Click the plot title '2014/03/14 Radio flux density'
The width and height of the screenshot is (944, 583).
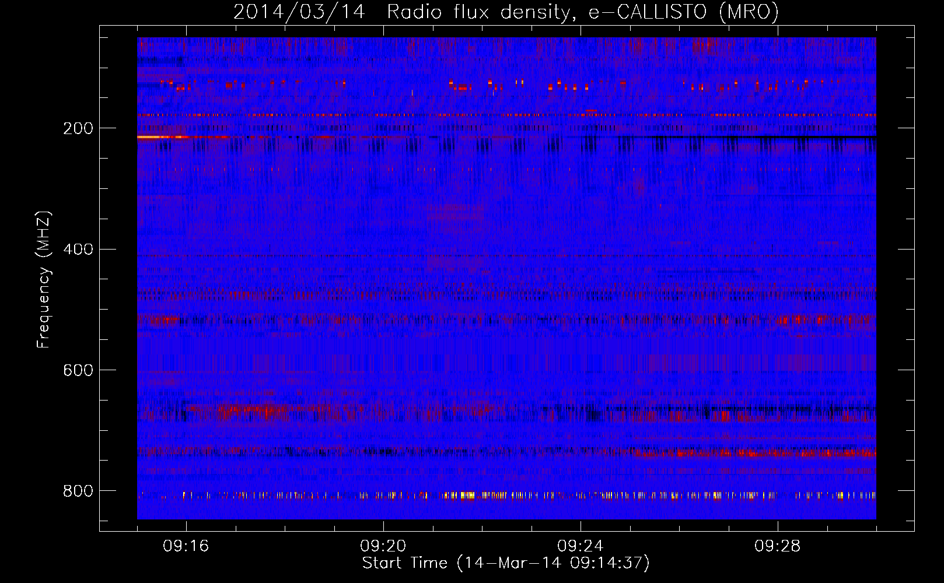point(506,12)
